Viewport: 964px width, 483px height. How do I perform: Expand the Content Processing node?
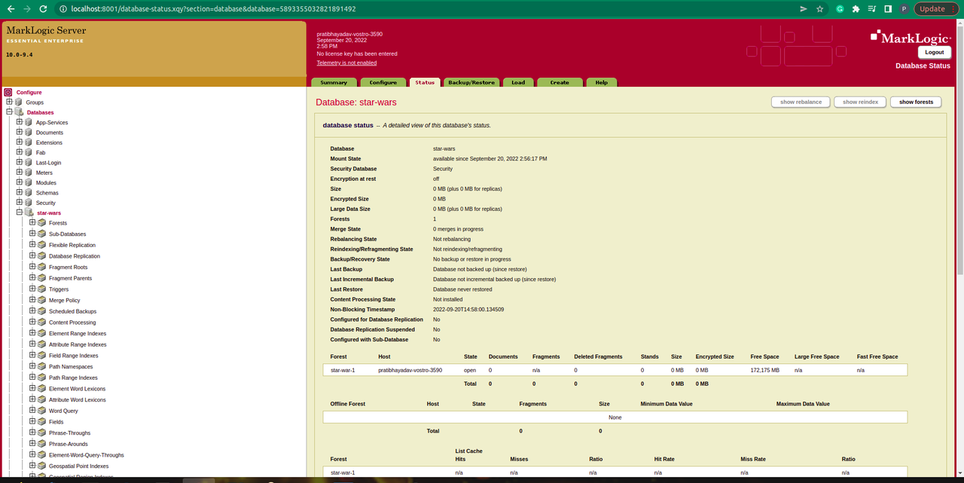tap(32, 322)
